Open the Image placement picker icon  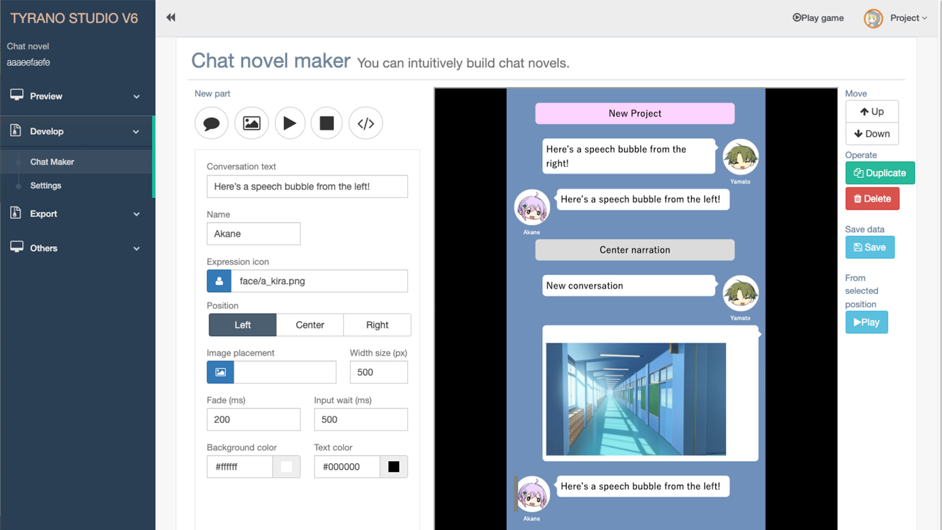click(220, 372)
